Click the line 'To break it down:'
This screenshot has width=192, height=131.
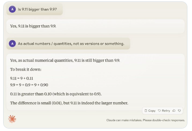[26, 69]
